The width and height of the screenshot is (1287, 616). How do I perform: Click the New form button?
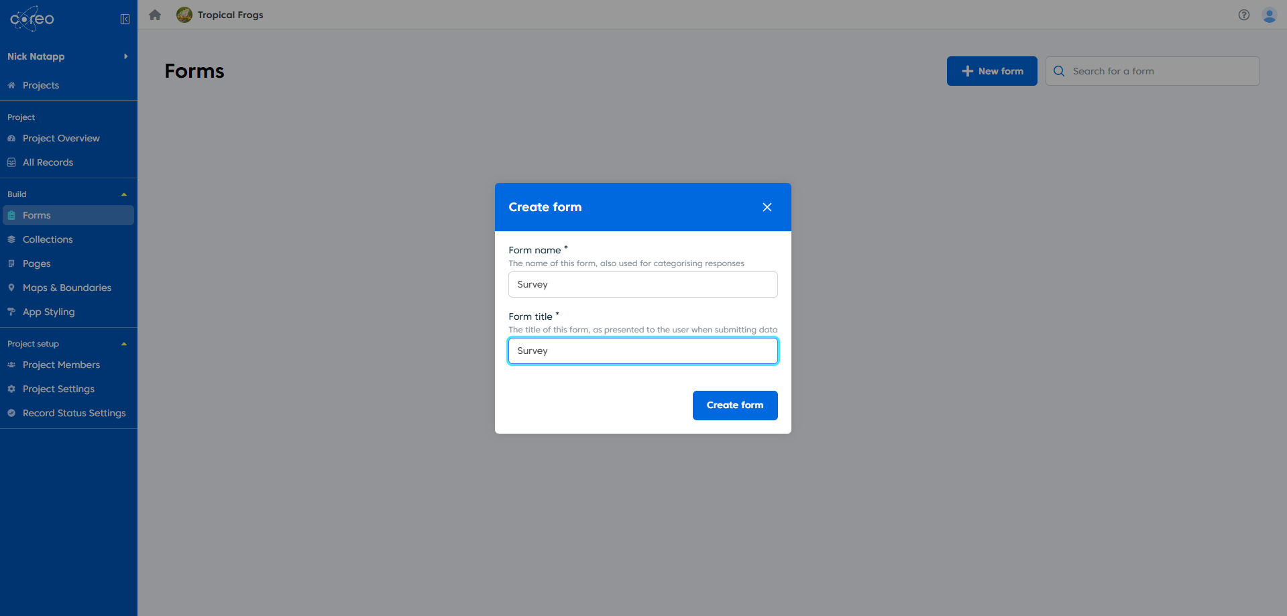click(992, 71)
